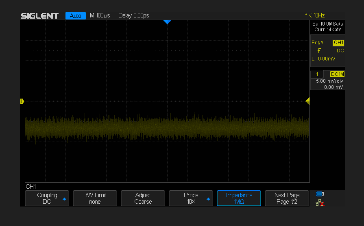This screenshot has height=226, width=364.
Task: Go to Next Page 1/2
Action: coord(287,198)
